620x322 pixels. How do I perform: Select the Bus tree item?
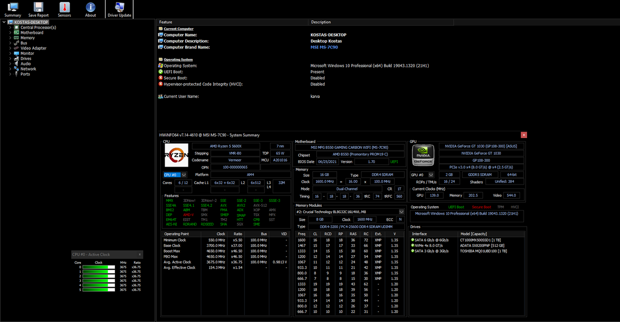(24, 43)
